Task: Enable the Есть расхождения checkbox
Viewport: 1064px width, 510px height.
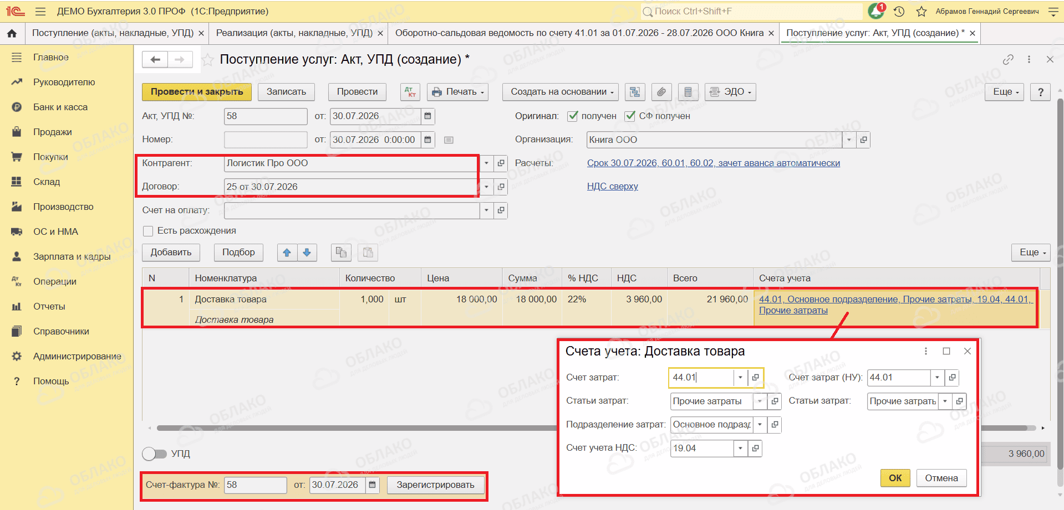Action: tap(148, 231)
